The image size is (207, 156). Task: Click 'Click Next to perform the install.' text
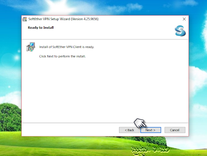pos(62,56)
